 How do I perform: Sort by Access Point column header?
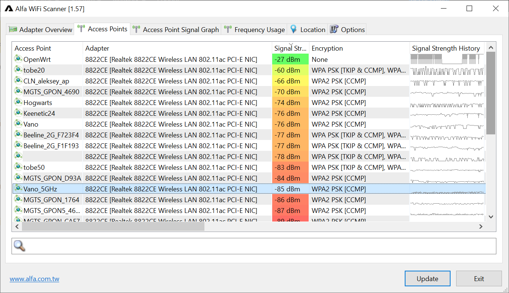coord(47,48)
